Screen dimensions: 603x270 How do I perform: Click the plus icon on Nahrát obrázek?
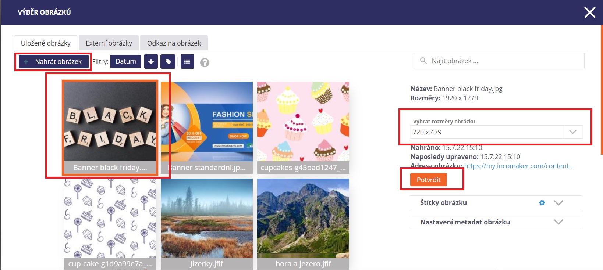(26, 62)
